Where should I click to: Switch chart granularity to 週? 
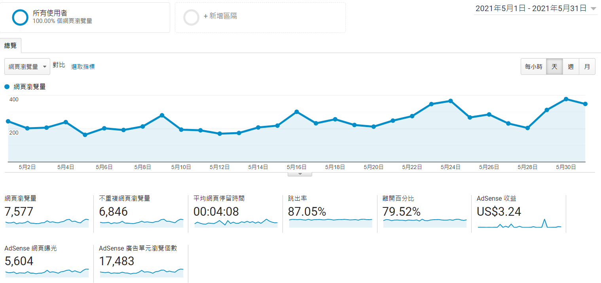(571, 66)
